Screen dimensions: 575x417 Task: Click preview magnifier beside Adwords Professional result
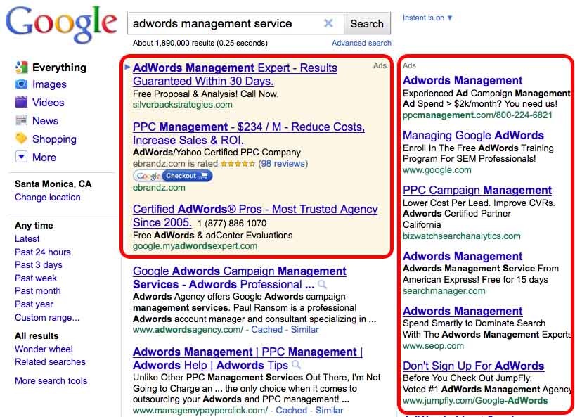pyautogui.click(x=322, y=284)
